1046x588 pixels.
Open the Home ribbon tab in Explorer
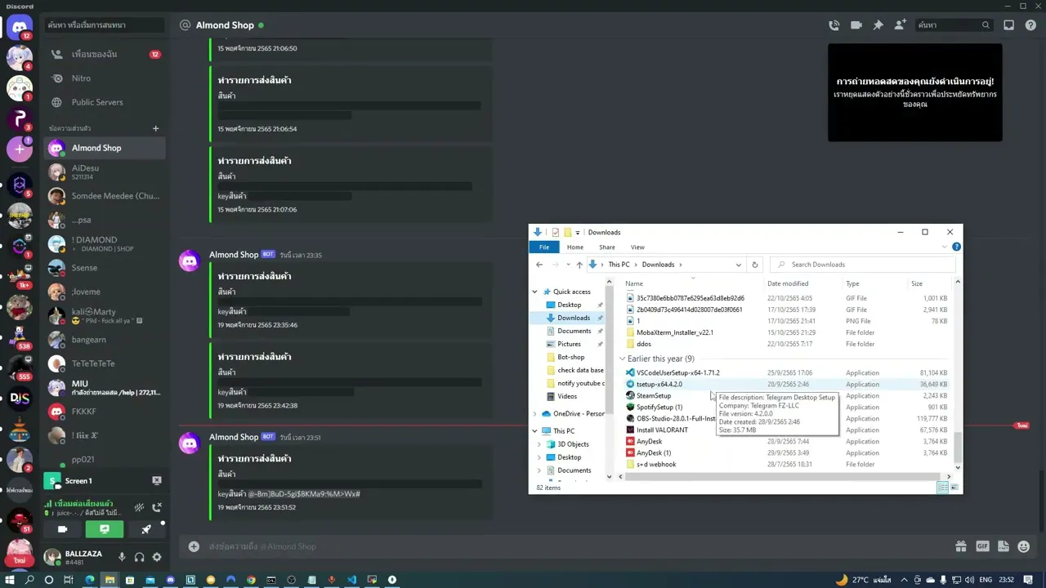[575, 247]
